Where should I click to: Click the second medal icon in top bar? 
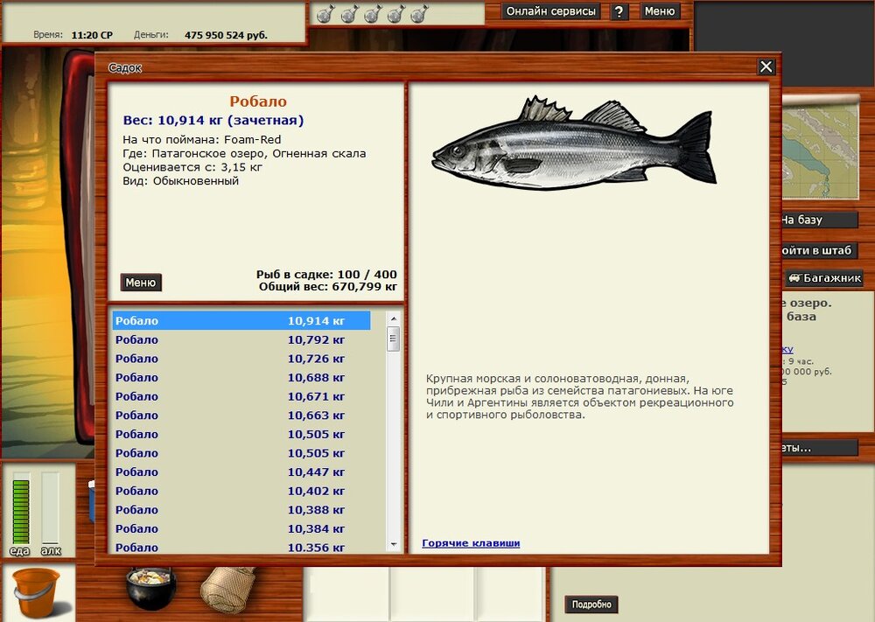pos(348,14)
